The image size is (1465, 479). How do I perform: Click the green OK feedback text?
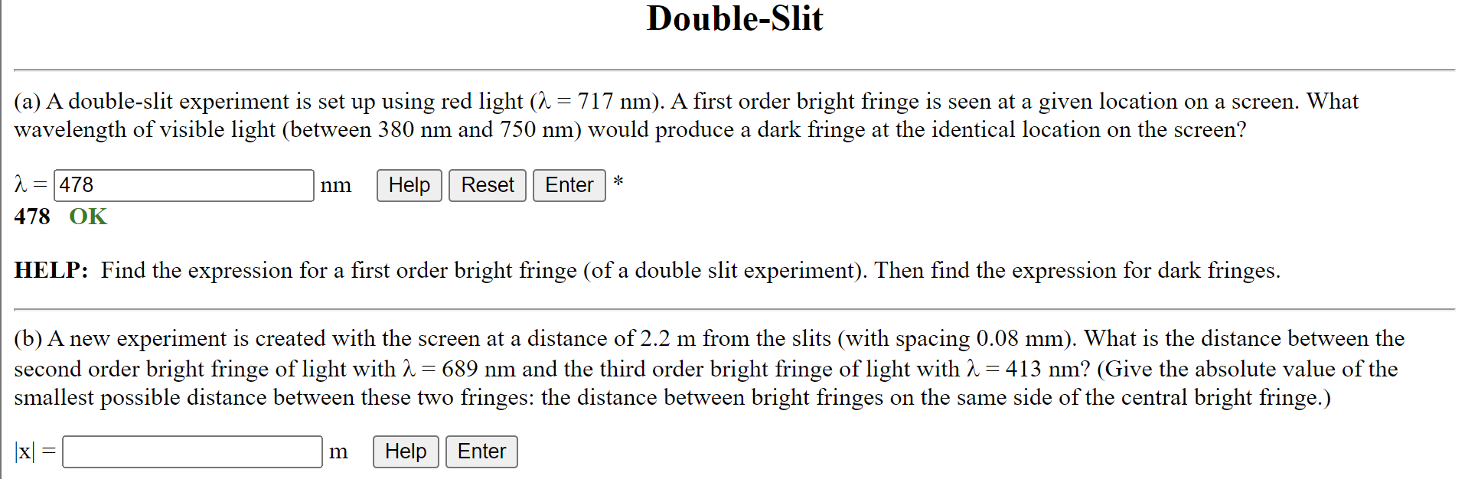[x=88, y=217]
